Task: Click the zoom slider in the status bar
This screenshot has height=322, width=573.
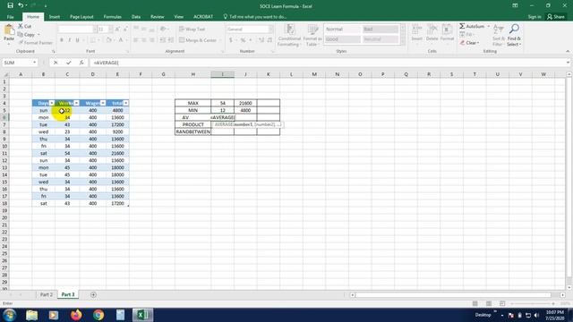Action: [532, 304]
